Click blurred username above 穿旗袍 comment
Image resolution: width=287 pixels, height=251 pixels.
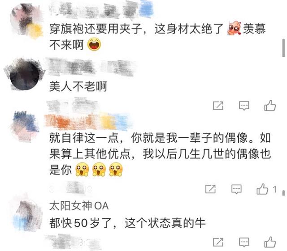click(100, 9)
